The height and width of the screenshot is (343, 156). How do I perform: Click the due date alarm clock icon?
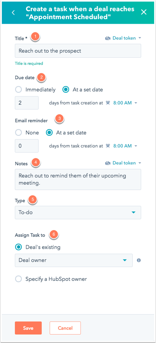(108, 103)
